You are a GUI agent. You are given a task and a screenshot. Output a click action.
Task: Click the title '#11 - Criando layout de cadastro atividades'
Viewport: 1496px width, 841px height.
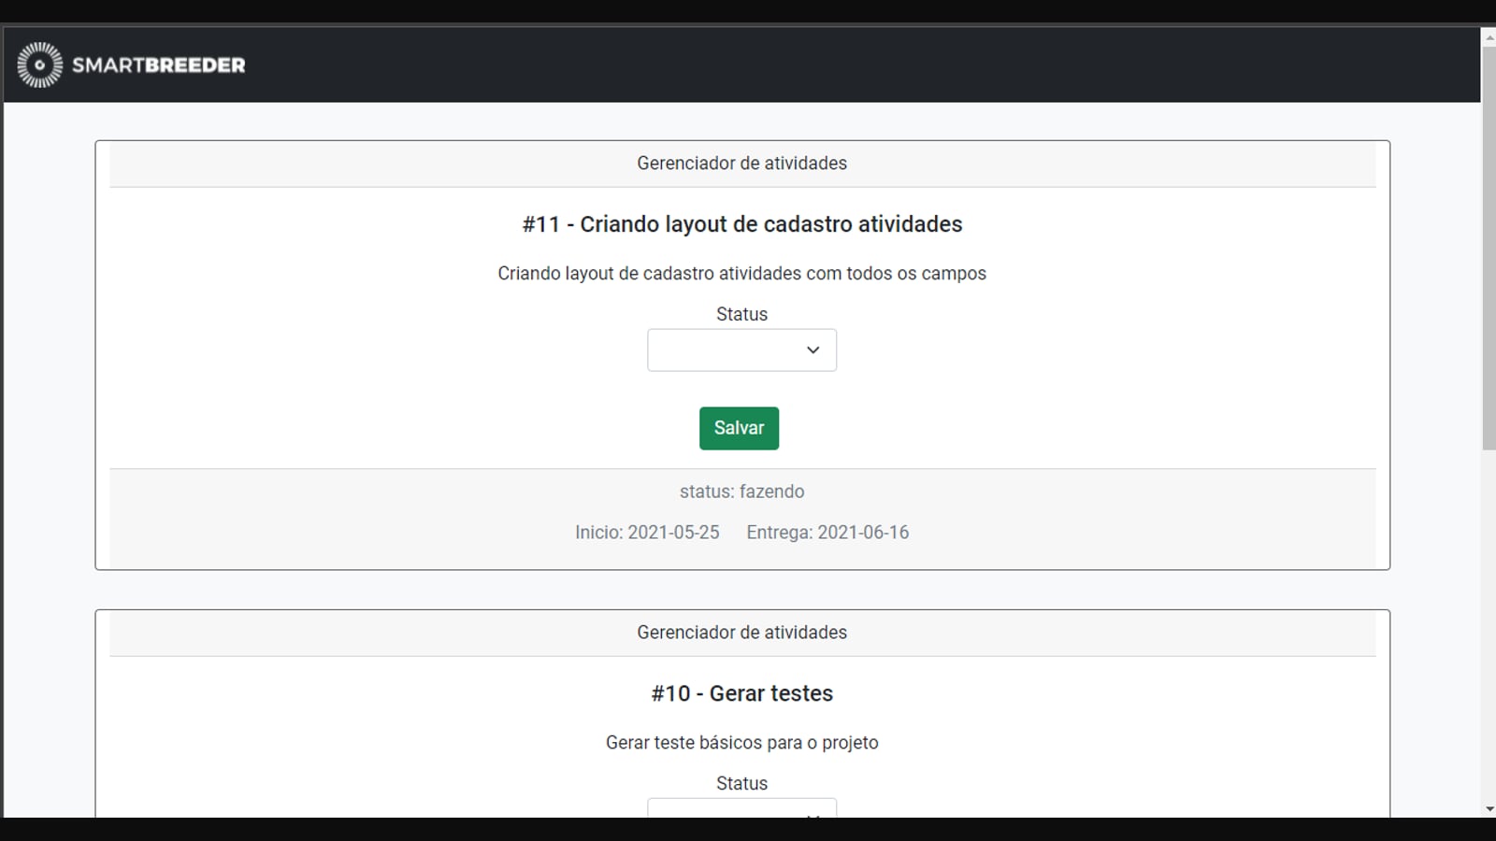(x=742, y=224)
